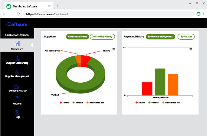Viewport: 207px width, 136px height.
Task: Switch to the Onboarding History view
Action: (102, 37)
